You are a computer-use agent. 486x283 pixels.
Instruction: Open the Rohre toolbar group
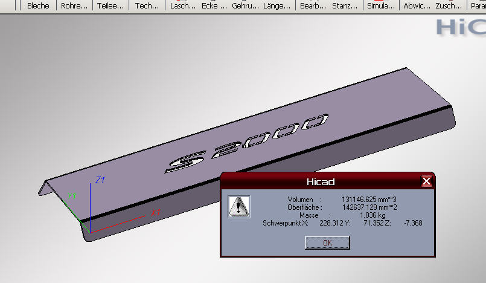pos(74,5)
